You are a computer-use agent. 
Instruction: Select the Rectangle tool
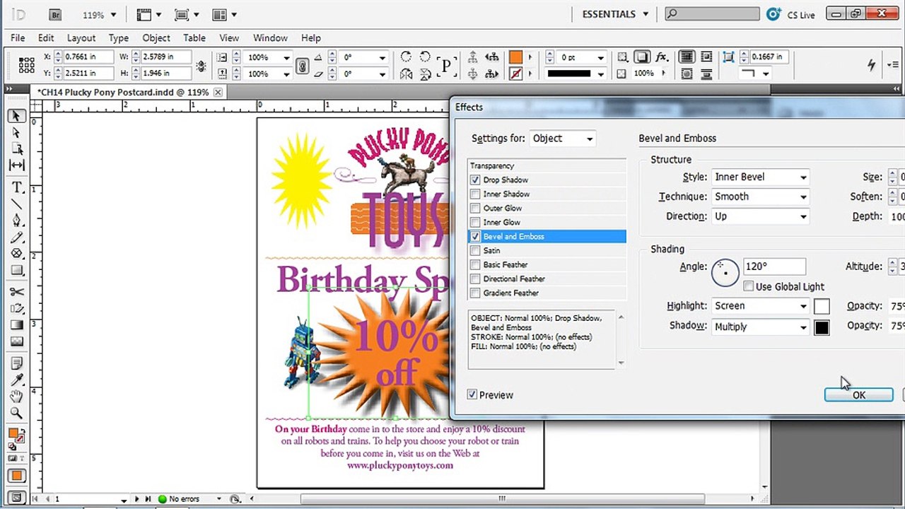pos(17,271)
